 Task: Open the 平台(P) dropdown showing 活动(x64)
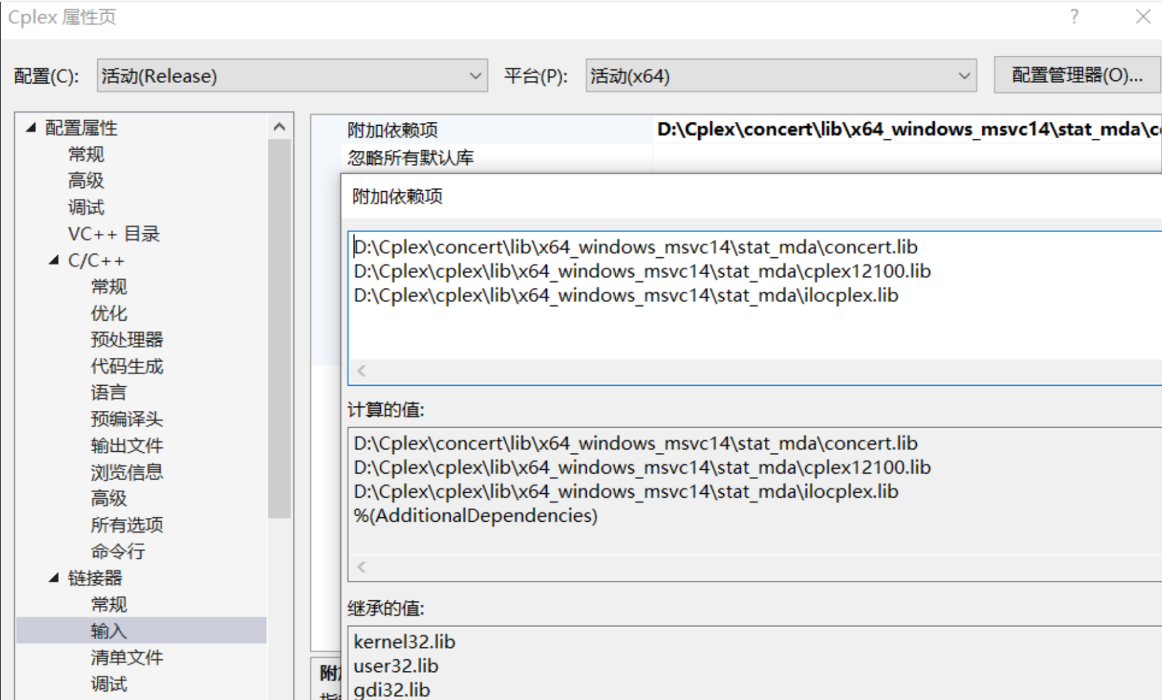781,76
